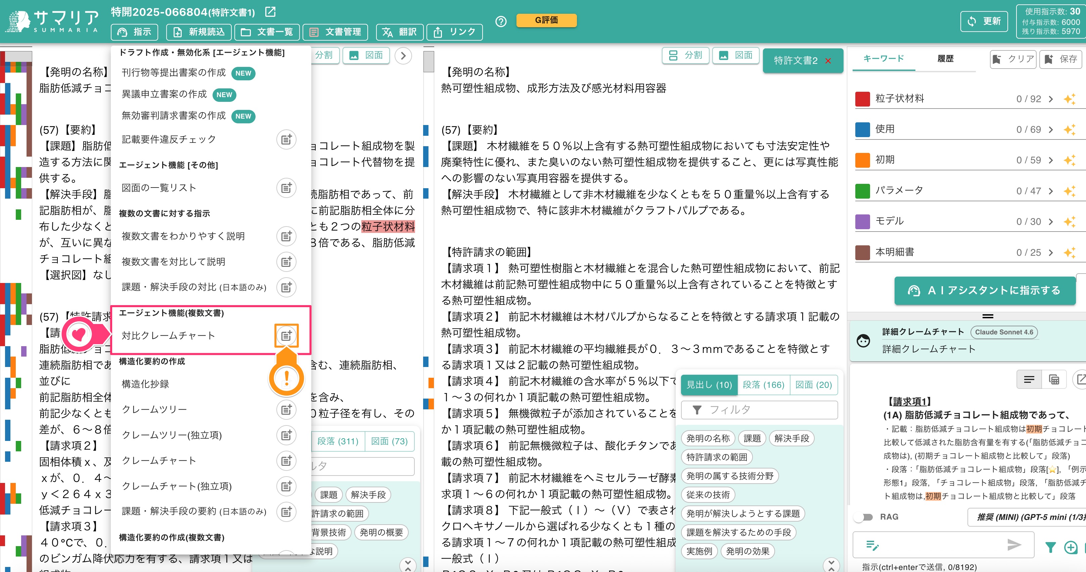The image size is (1086, 572).
Task: Click the AI sparkle icon for 粒子状材料
Action: [x=1069, y=99]
